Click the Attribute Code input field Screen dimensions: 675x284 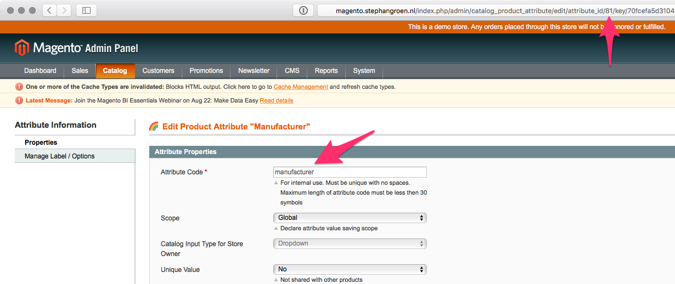tap(350, 172)
